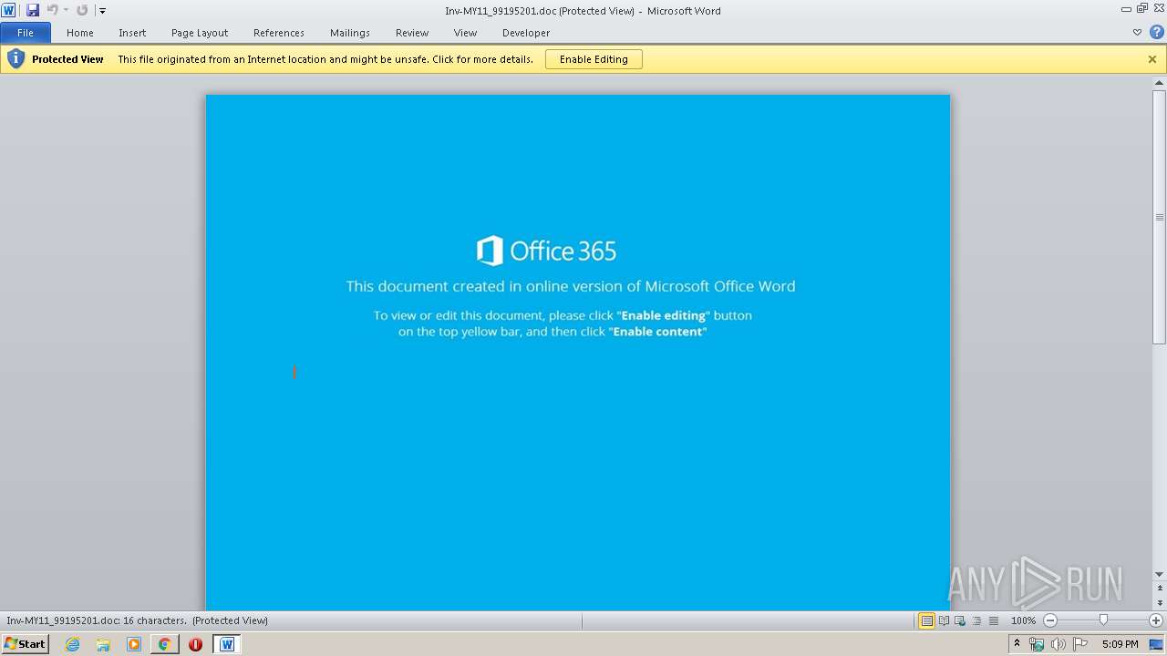Click the volume speaker icon in tray
1167x656 pixels.
click(1059, 644)
